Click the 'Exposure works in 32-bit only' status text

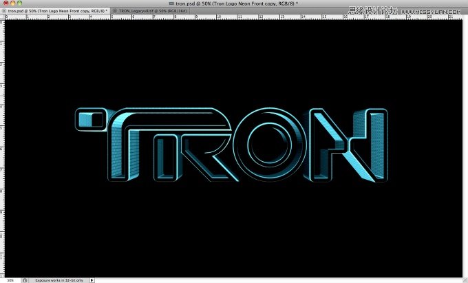point(59,280)
